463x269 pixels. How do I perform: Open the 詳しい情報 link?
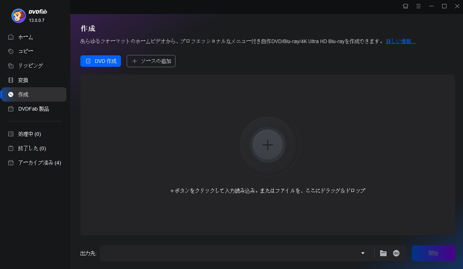(x=401, y=41)
